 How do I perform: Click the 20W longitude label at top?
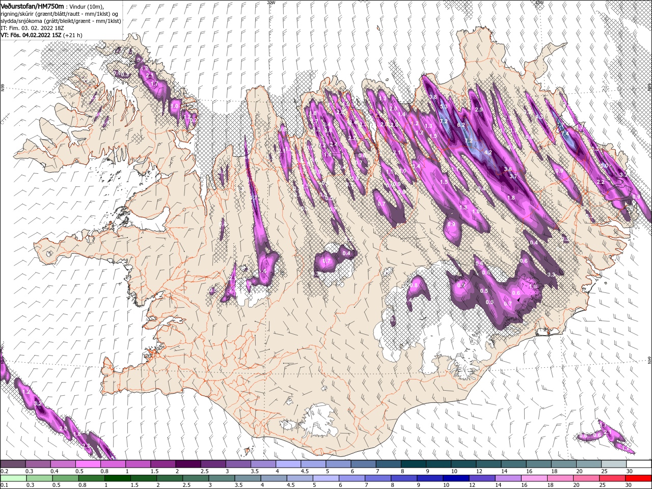coord(271,3)
